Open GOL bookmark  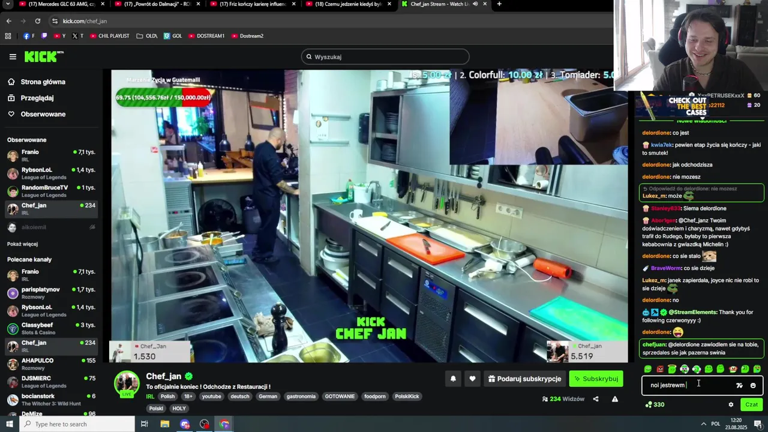click(173, 36)
